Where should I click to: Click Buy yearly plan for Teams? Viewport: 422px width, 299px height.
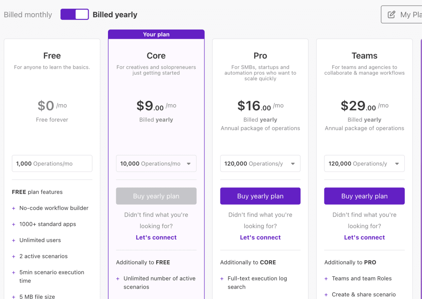364,196
